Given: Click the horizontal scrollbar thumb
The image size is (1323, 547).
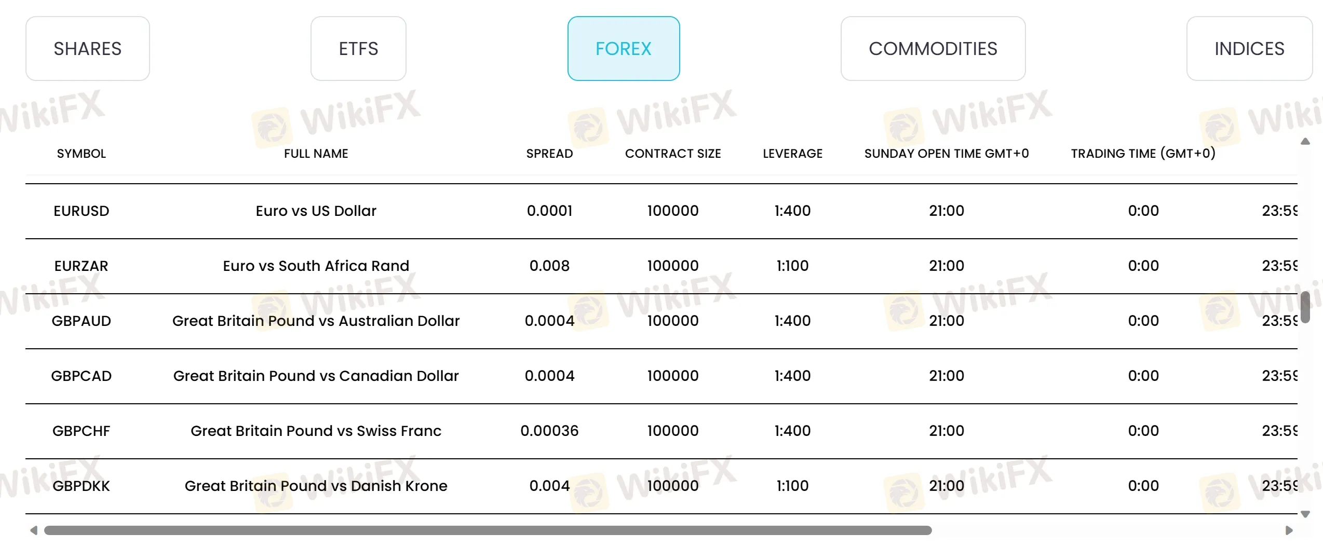Looking at the screenshot, I should [x=488, y=530].
